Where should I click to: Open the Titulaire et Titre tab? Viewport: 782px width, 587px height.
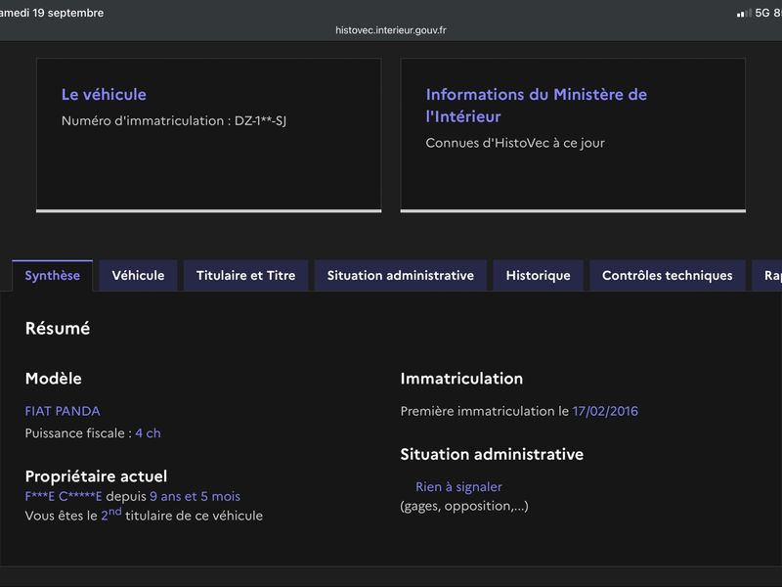click(x=246, y=276)
